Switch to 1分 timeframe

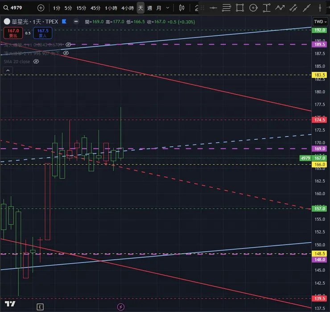pyautogui.click(x=56, y=8)
